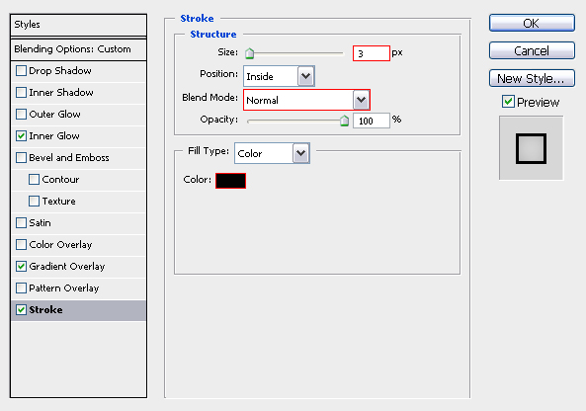Turn on the Color Overlay checkbox

point(22,245)
